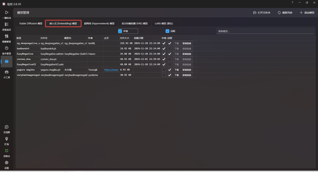This screenshot has width=318, height=172.
Task: Click the 一键启动 play icon in sidebar
Action: [x=6, y=13]
